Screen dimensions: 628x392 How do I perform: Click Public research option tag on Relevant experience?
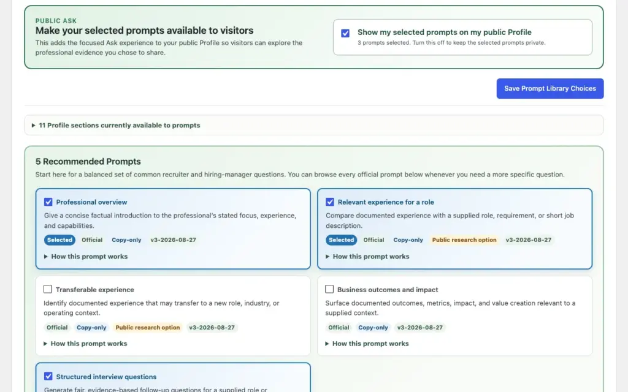coord(464,240)
